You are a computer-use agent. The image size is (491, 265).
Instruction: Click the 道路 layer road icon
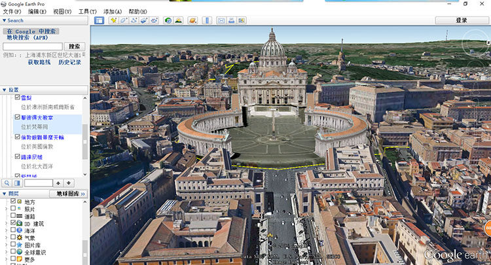[x=20, y=216]
